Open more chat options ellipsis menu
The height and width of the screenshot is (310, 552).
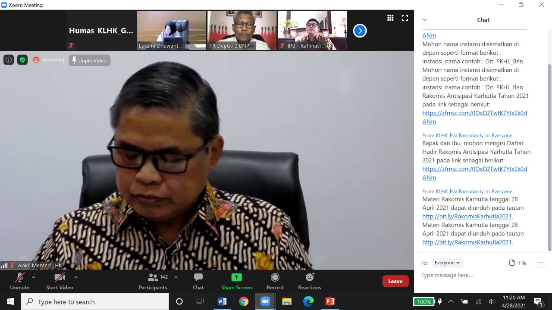tap(540, 263)
